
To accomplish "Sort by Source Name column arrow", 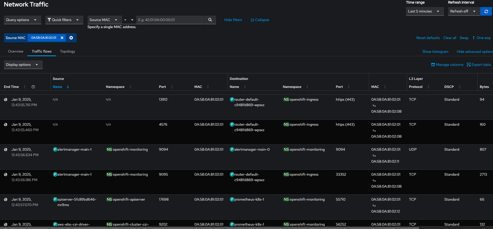I will pos(68,87).
